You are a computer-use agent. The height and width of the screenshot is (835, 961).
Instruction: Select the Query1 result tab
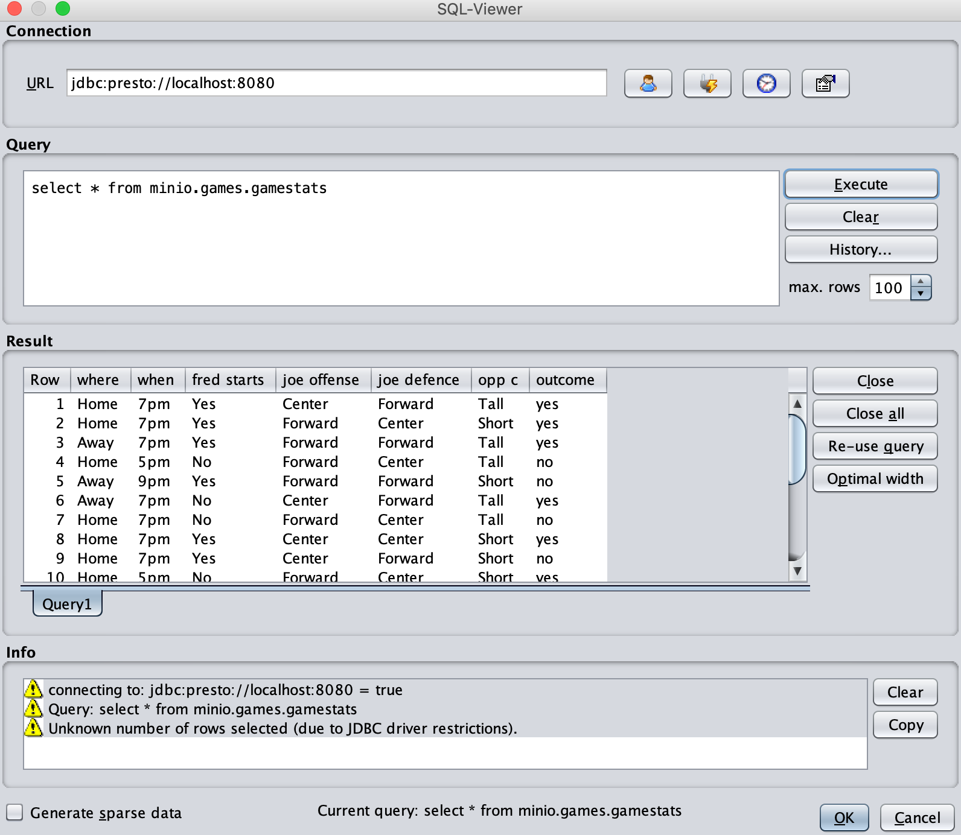coord(67,604)
